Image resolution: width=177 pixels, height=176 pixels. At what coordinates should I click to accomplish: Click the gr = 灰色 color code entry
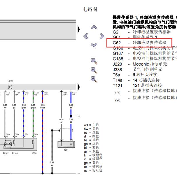coord(92,152)
